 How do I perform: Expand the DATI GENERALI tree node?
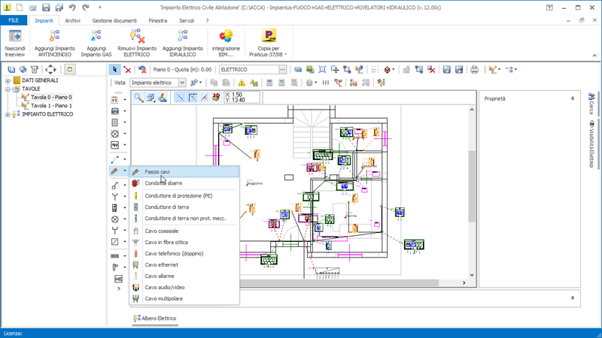click(8, 80)
